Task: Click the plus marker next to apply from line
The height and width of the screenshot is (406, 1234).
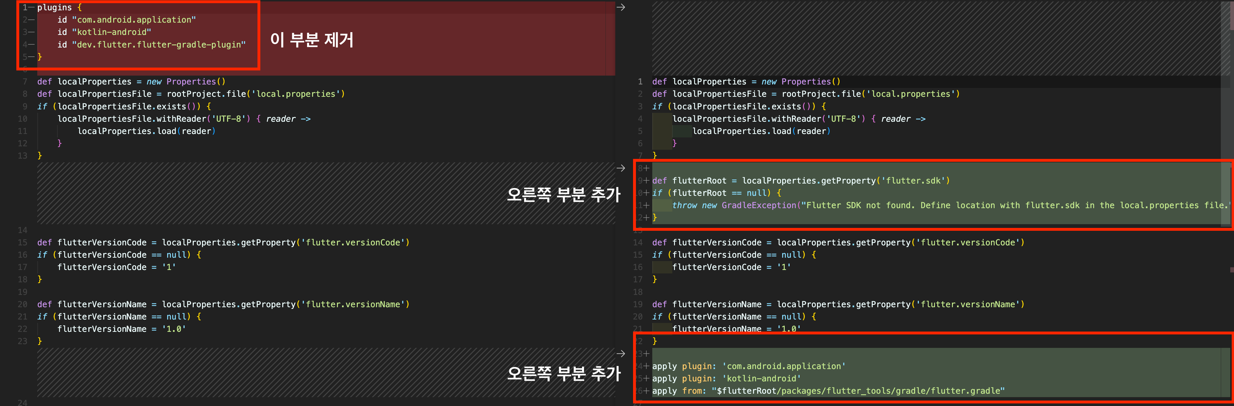Action: coord(646,391)
